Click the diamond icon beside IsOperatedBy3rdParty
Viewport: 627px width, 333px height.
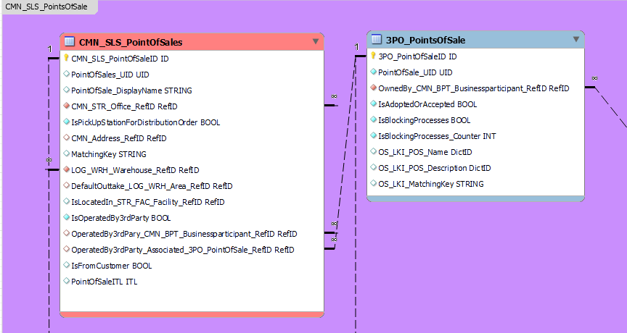(66, 218)
